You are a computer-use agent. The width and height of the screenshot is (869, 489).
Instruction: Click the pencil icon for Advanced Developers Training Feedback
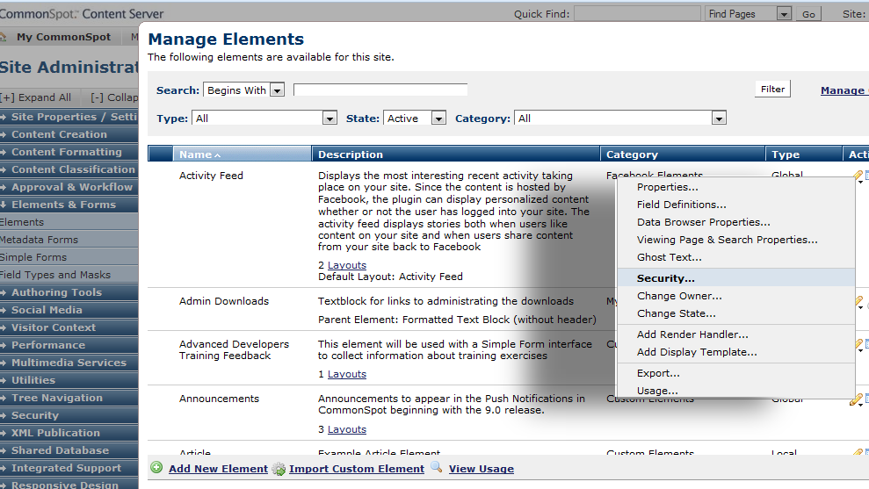pyautogui.click(x=859, y=344)
